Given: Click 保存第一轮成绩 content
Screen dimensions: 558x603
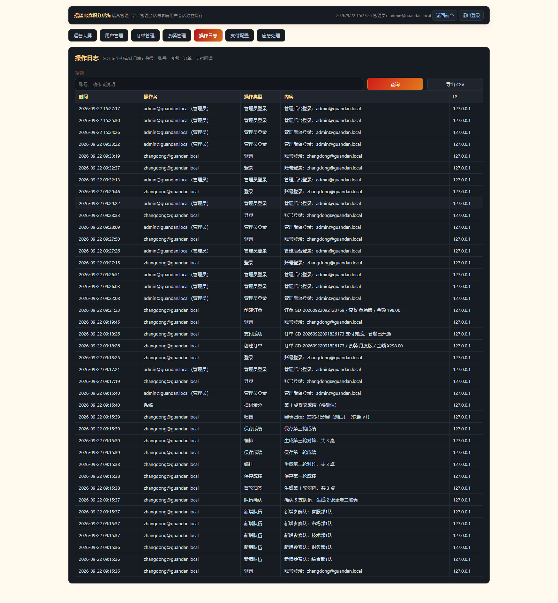Looking at the screenshot, I should (x=300, y=476).
